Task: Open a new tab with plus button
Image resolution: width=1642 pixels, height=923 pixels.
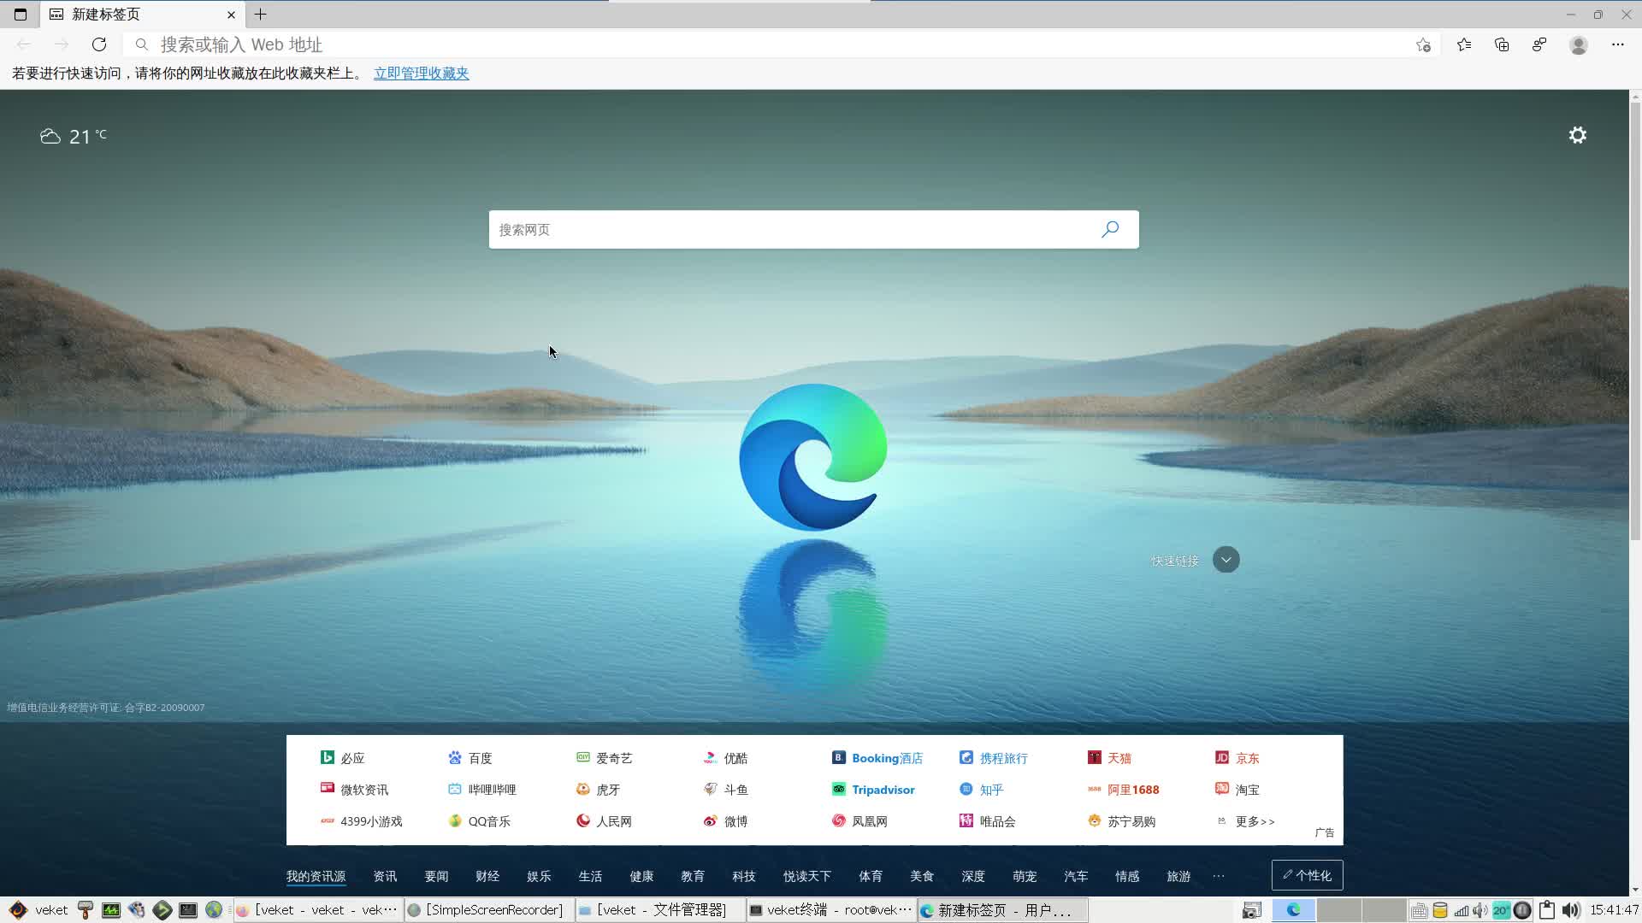Action: (261, 15)
